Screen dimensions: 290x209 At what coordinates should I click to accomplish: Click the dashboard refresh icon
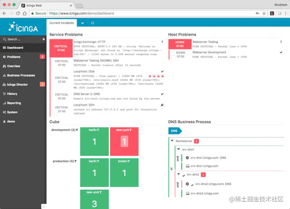[92, 23]
